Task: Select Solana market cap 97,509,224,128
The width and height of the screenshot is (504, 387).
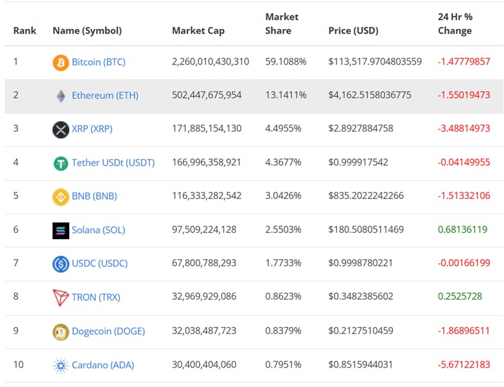Action: 204,229
